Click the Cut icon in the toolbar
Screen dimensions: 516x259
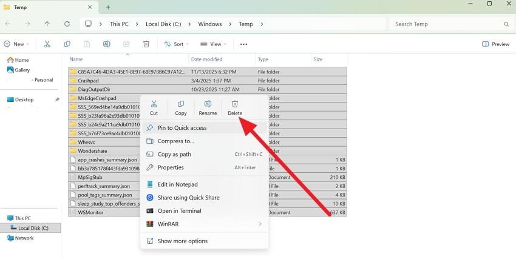(x=47, y=44)
